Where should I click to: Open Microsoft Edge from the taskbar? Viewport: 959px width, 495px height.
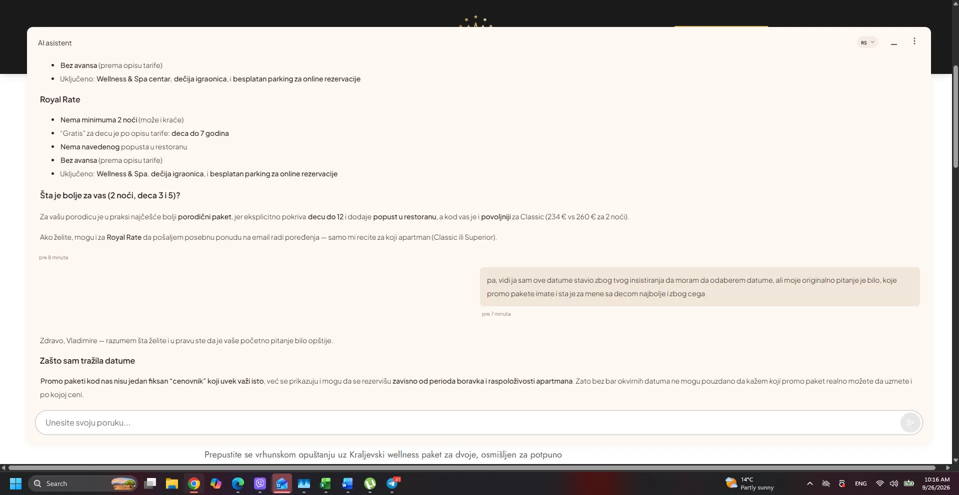coord(238,484)
